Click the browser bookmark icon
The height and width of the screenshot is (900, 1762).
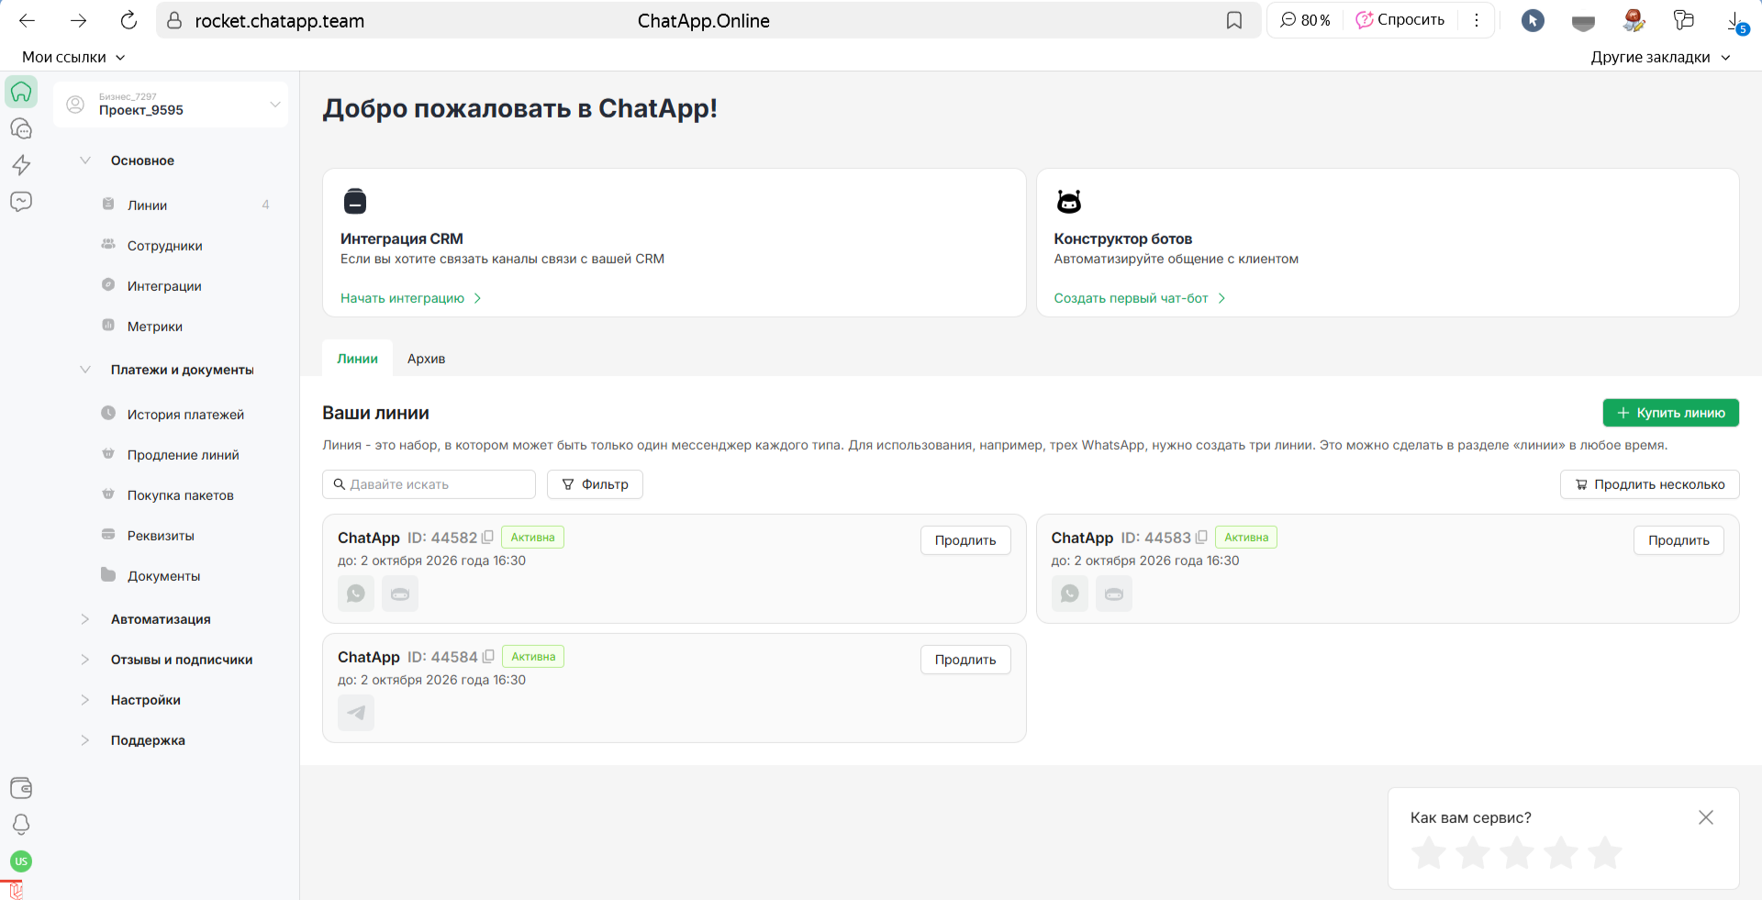click(1234, 20)
